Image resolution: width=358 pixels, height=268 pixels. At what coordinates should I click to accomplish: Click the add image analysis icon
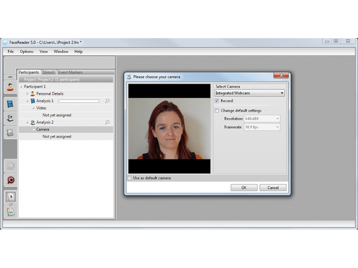tap(10, 132)
